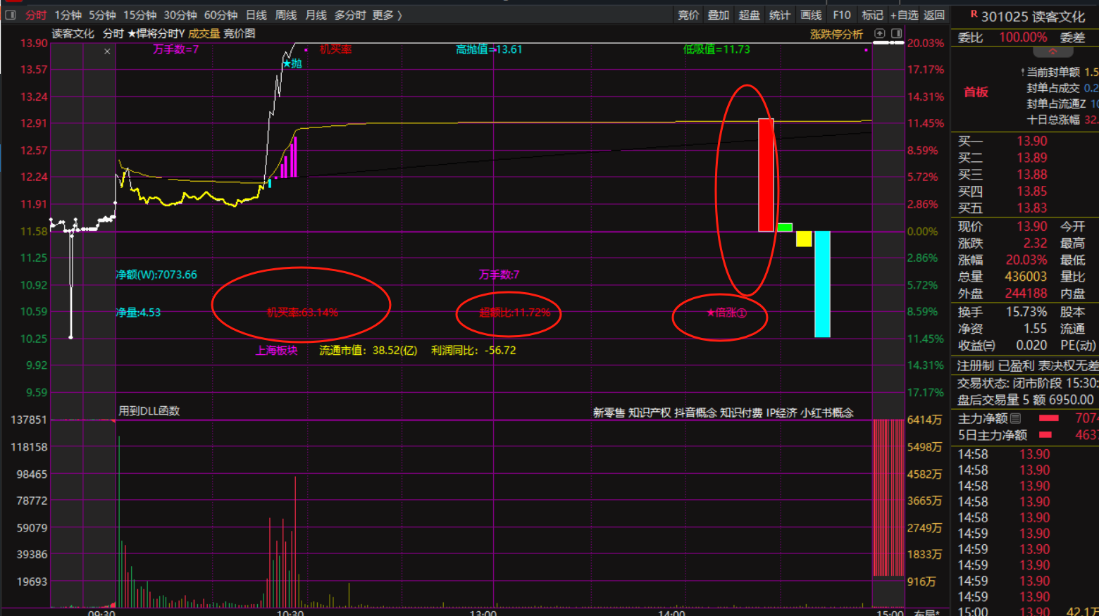1099x616 pixels.
Task: Open the F10 company info
Action: point(841,15)
